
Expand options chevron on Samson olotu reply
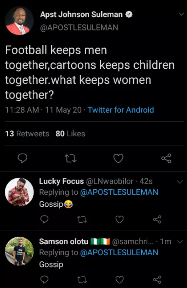(179, 242)
